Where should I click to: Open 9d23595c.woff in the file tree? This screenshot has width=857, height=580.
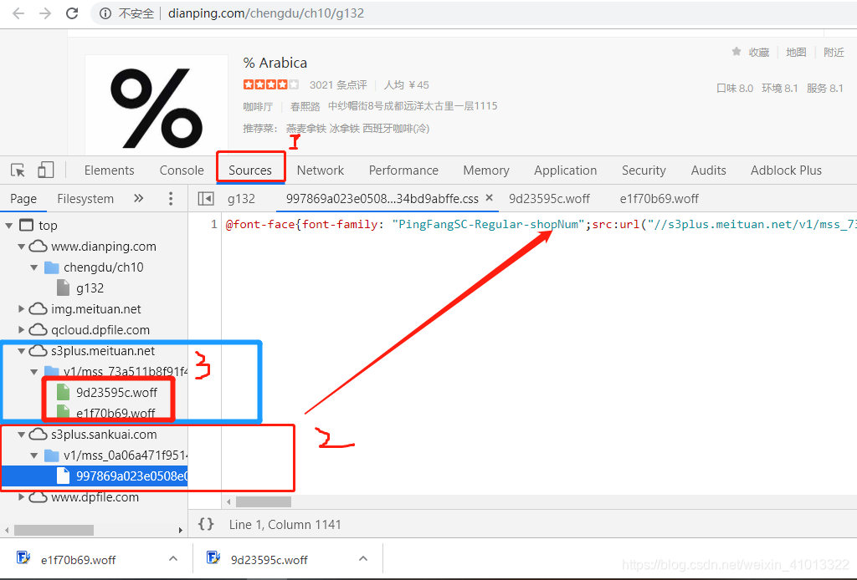click(x=116, y=392)
